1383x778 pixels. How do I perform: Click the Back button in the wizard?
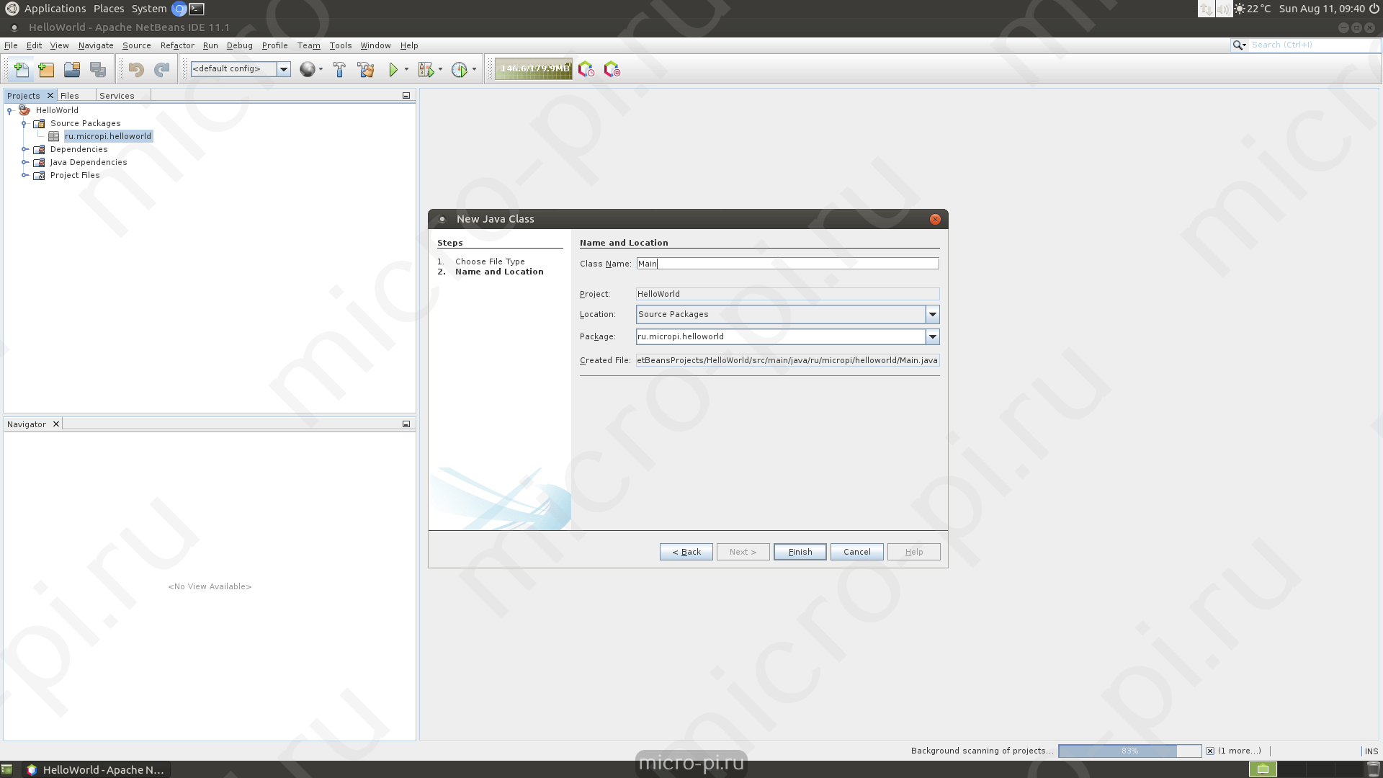[x=686, y=552]
